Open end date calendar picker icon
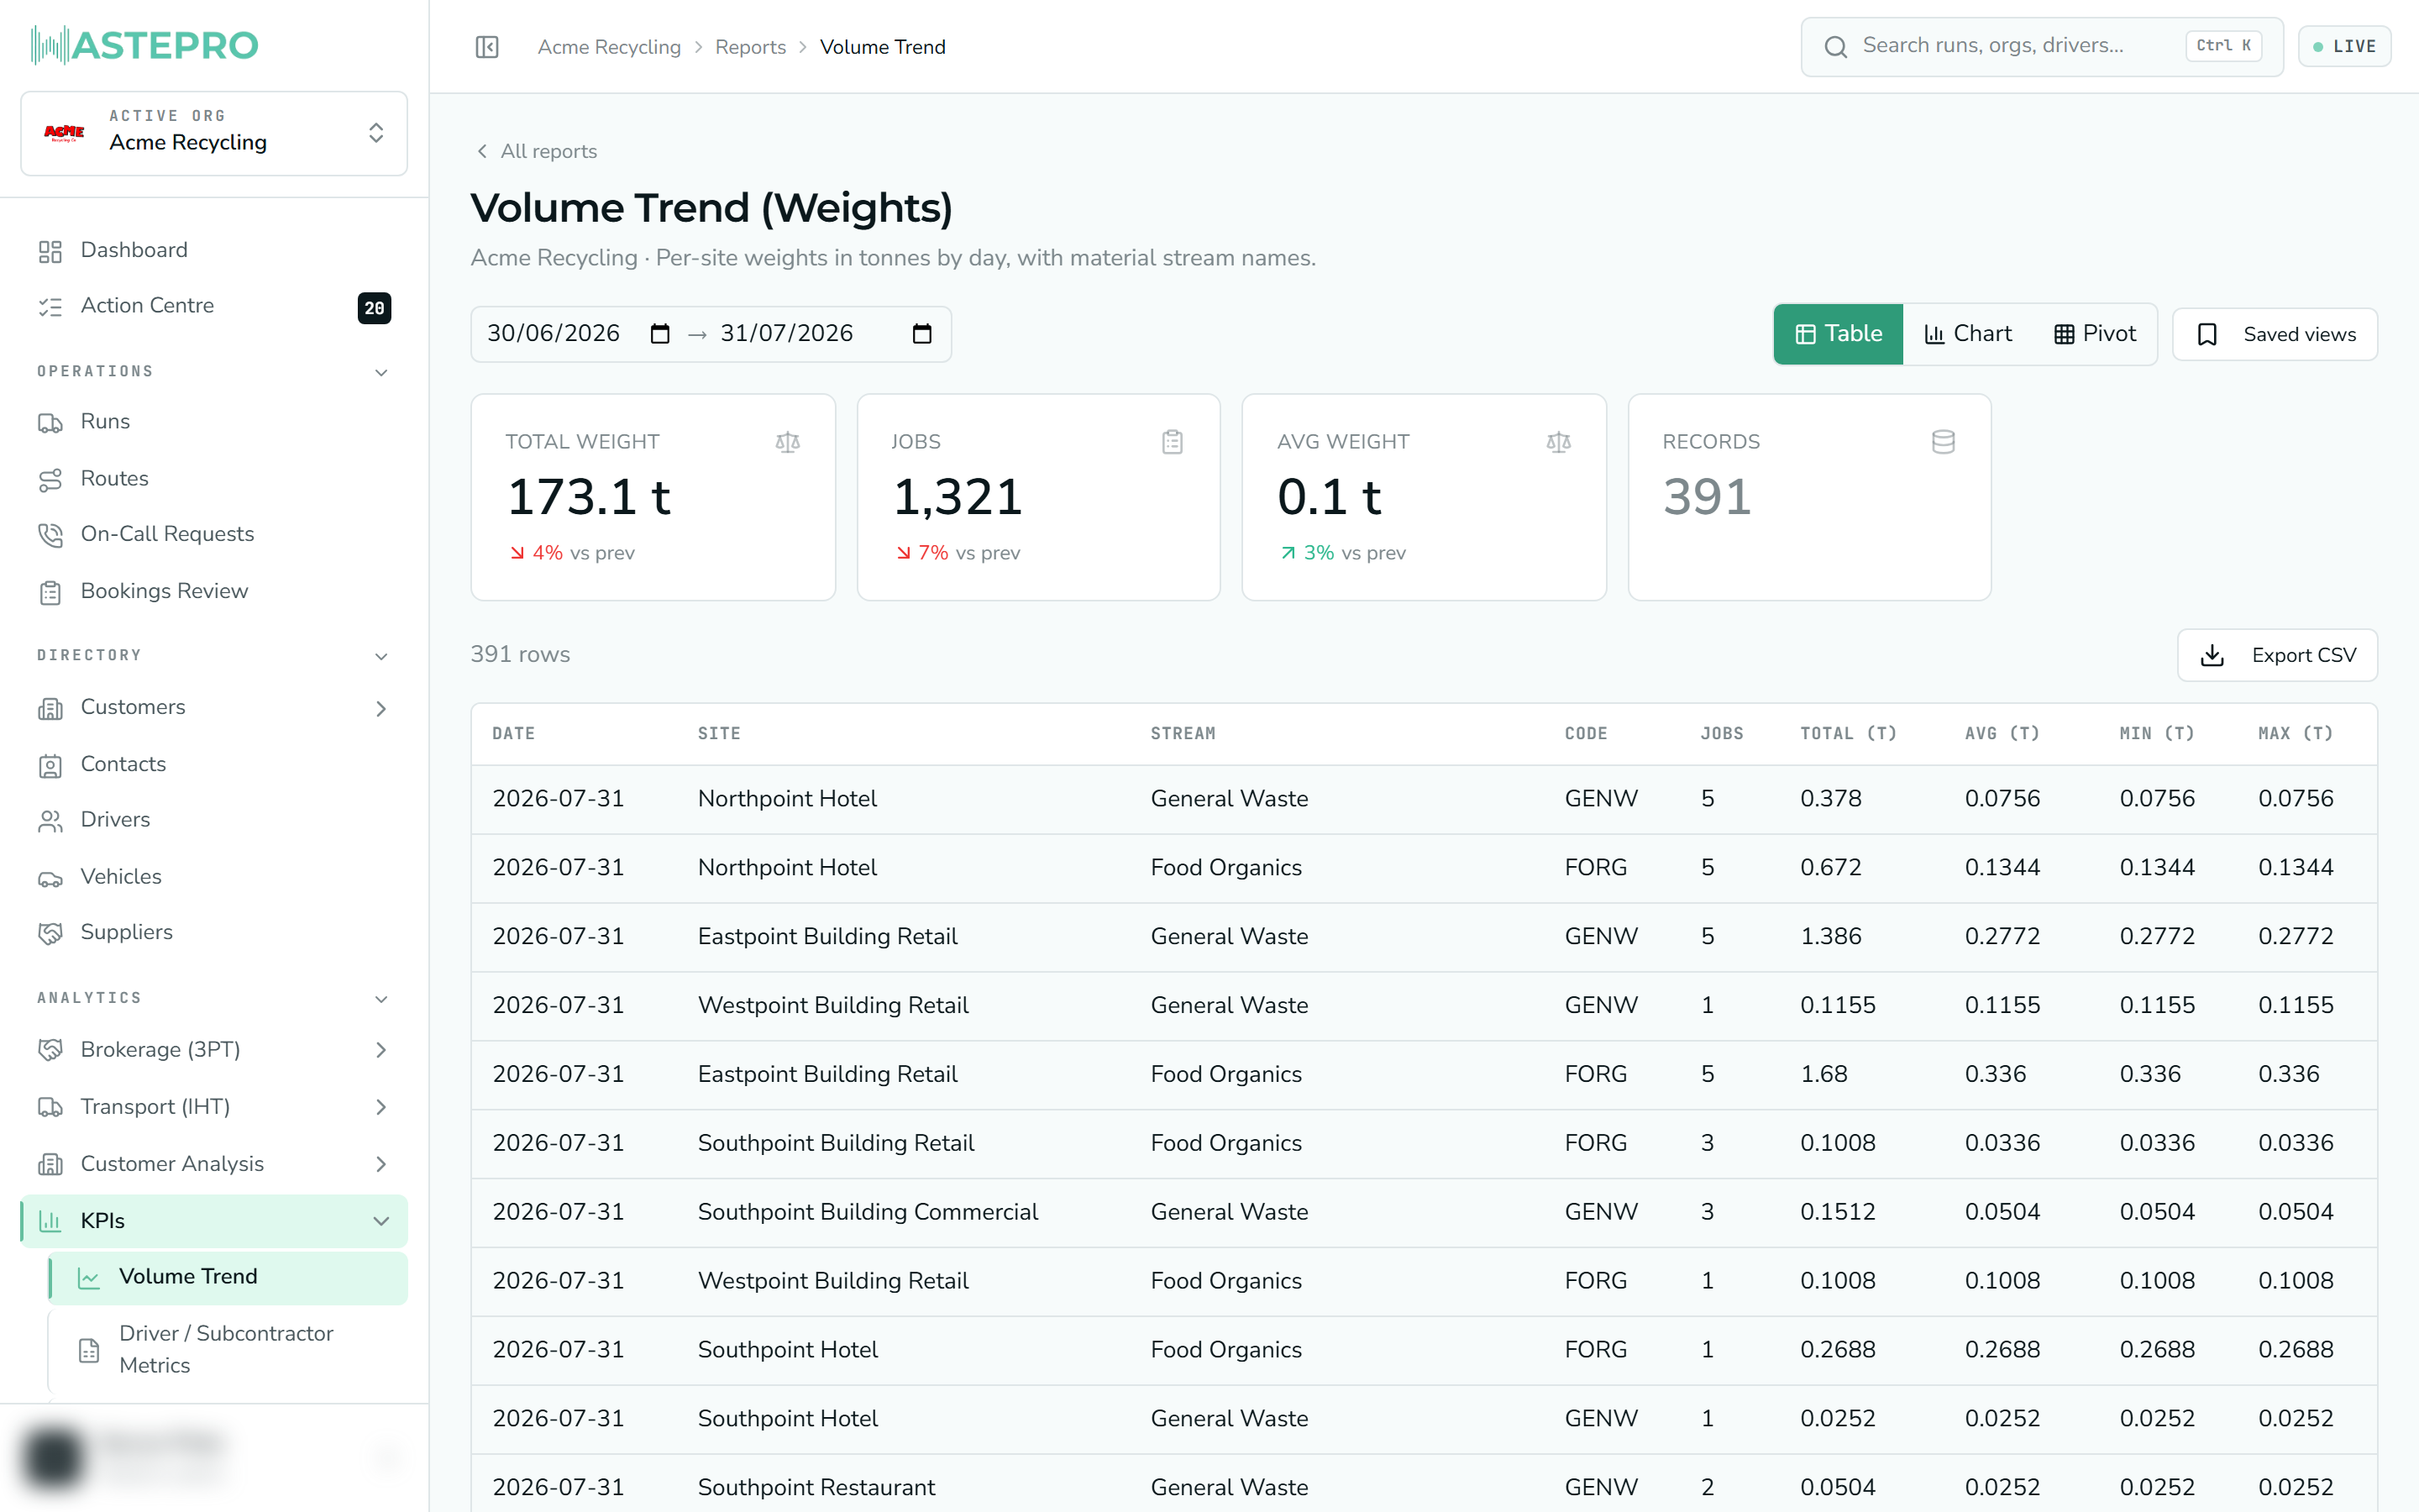The width and height of the screenshot is (2419, 1512). point(921,334)
